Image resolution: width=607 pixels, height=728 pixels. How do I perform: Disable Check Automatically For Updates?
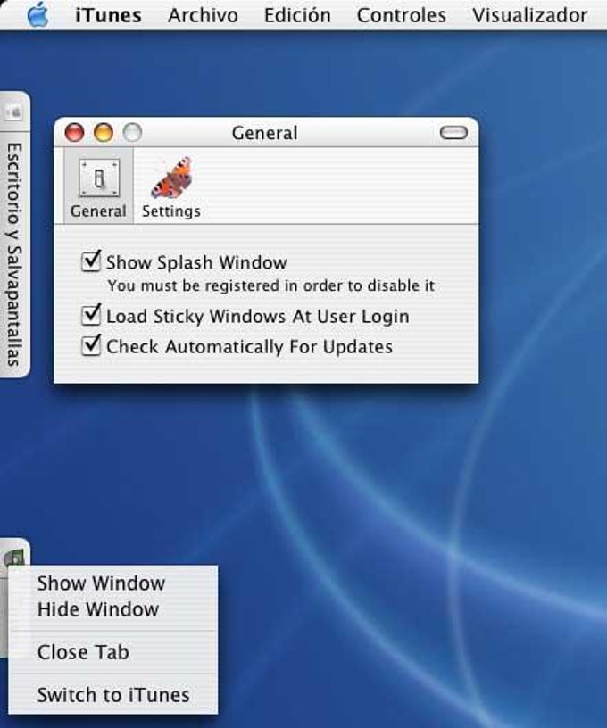coord(91,345)
